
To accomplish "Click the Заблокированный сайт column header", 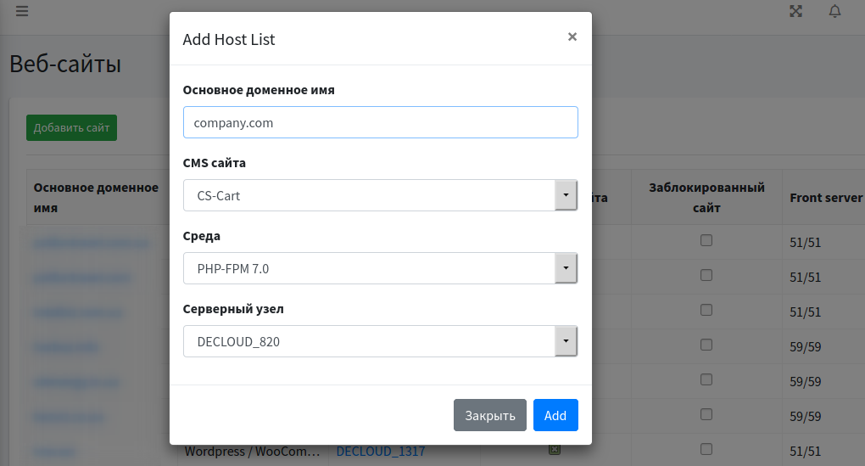I will (706, 197).
